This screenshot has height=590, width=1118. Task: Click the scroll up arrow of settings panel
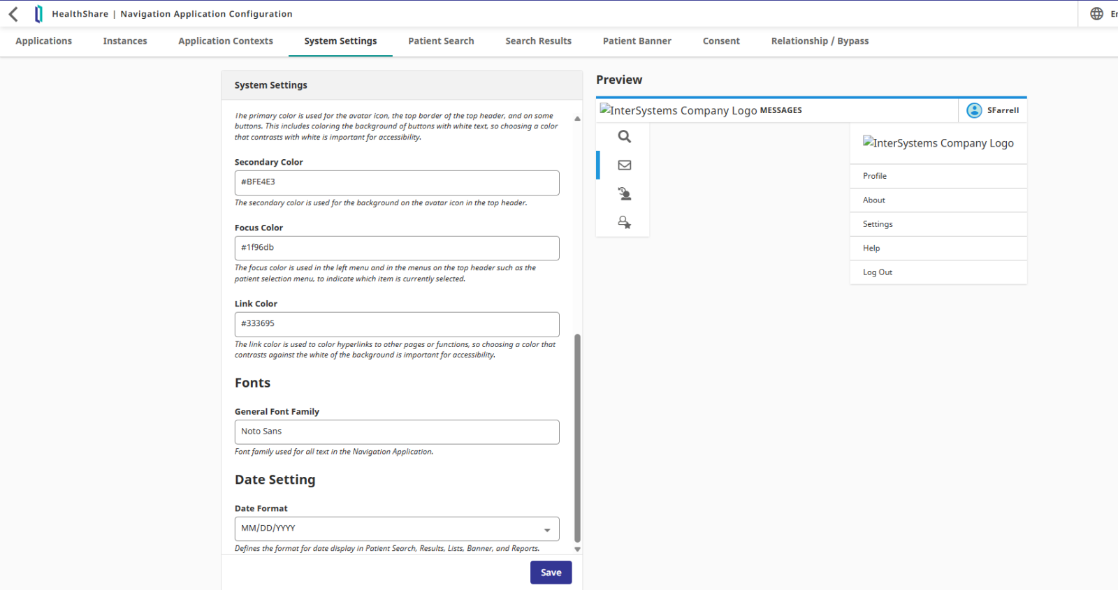coord(577,119)
